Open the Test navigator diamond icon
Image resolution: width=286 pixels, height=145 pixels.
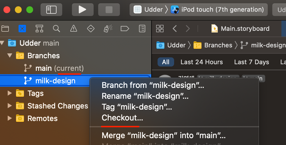point(91,29)
